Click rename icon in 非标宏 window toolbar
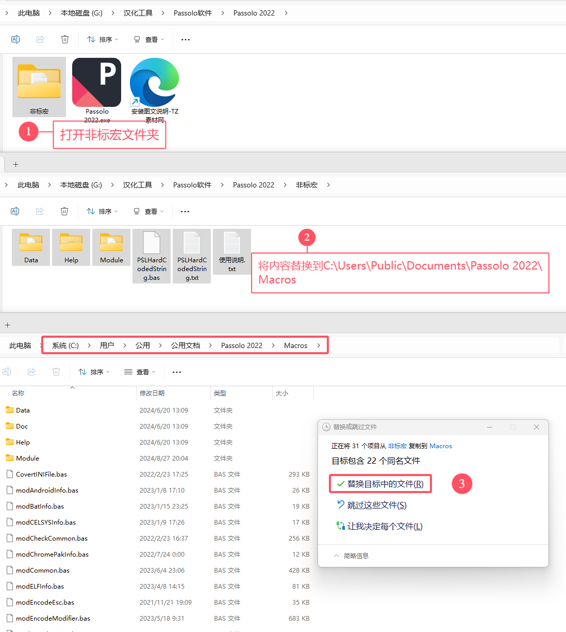This screenshot has width=566, height=632. click(15, 211)
